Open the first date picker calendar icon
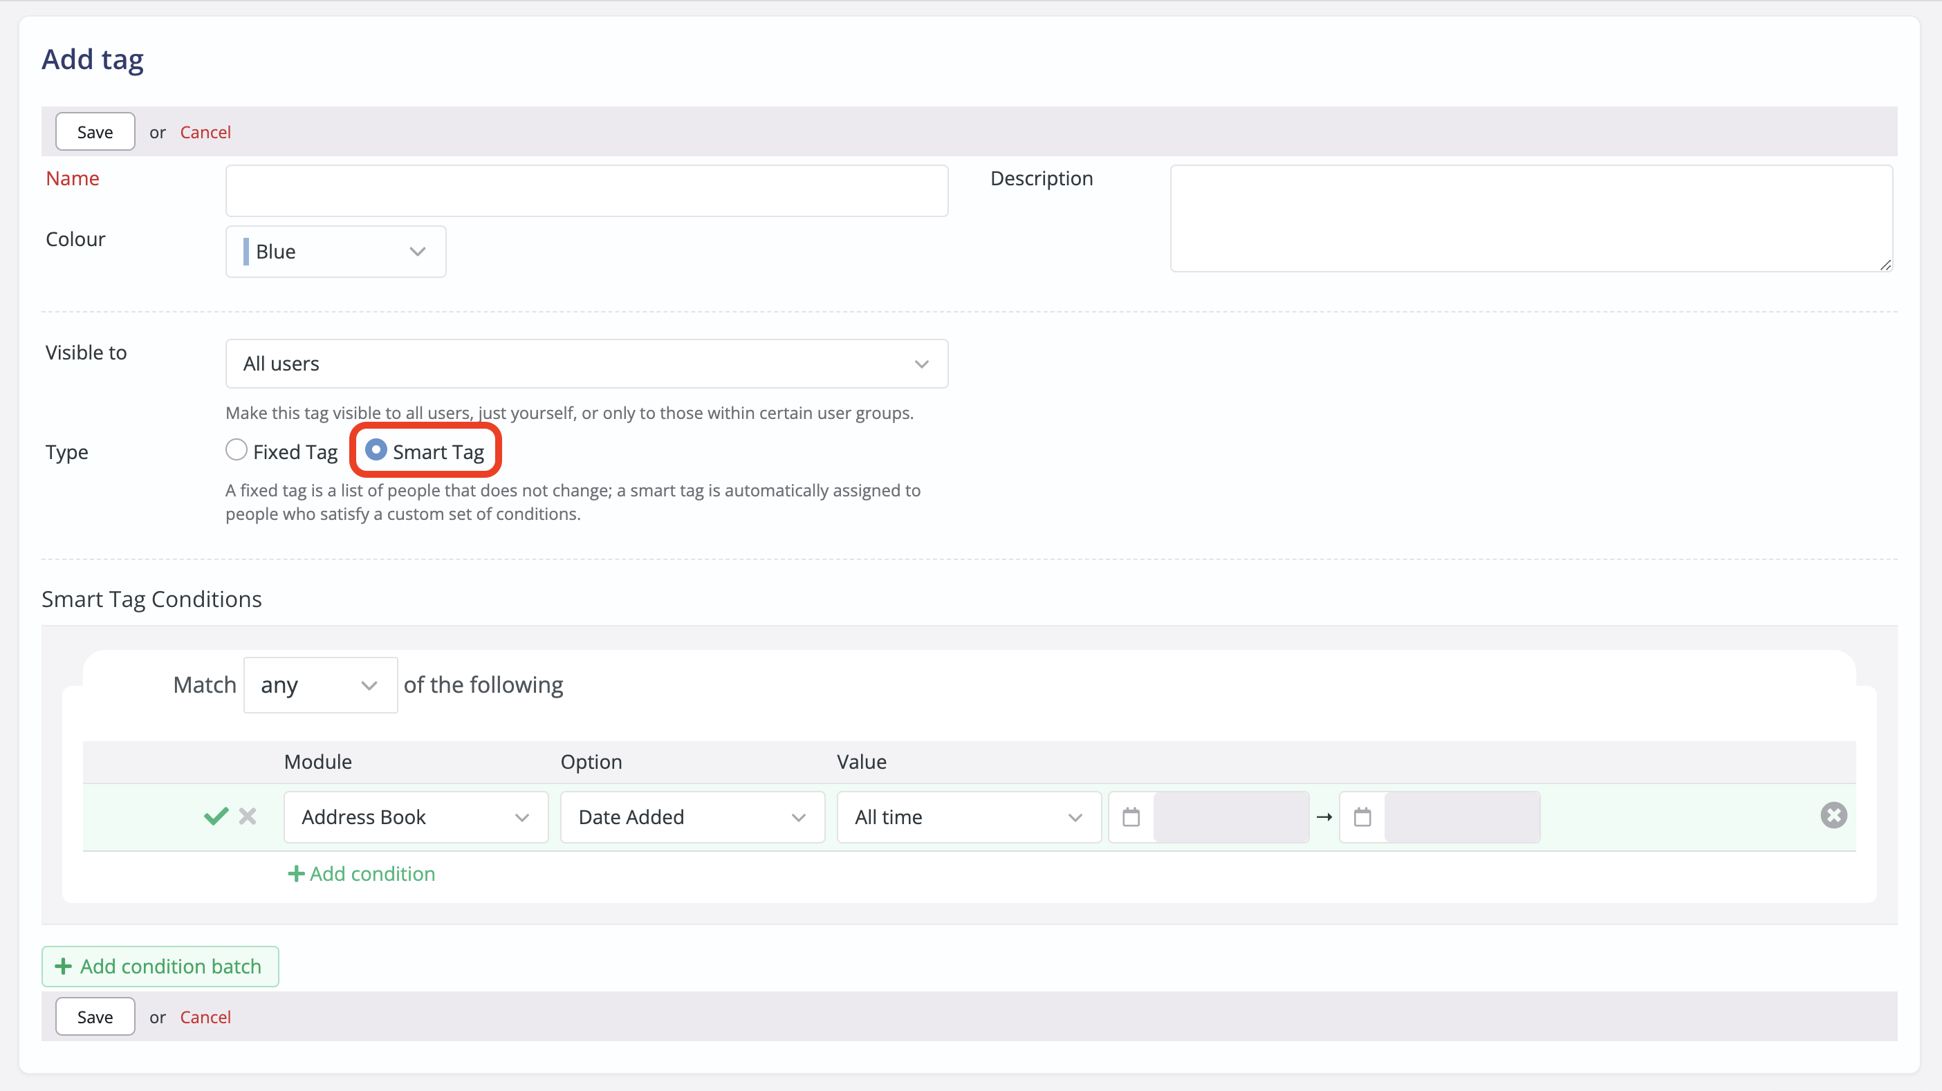This screenshot has height=1091, width=1942. click(x=1131, y=817)
